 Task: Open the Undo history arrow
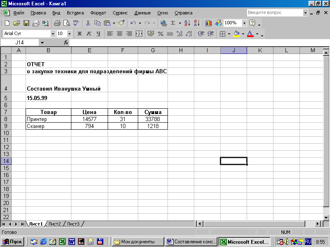point(140,23)
